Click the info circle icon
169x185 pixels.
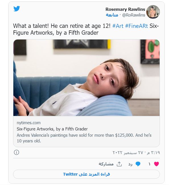click(x=17, y=152)
